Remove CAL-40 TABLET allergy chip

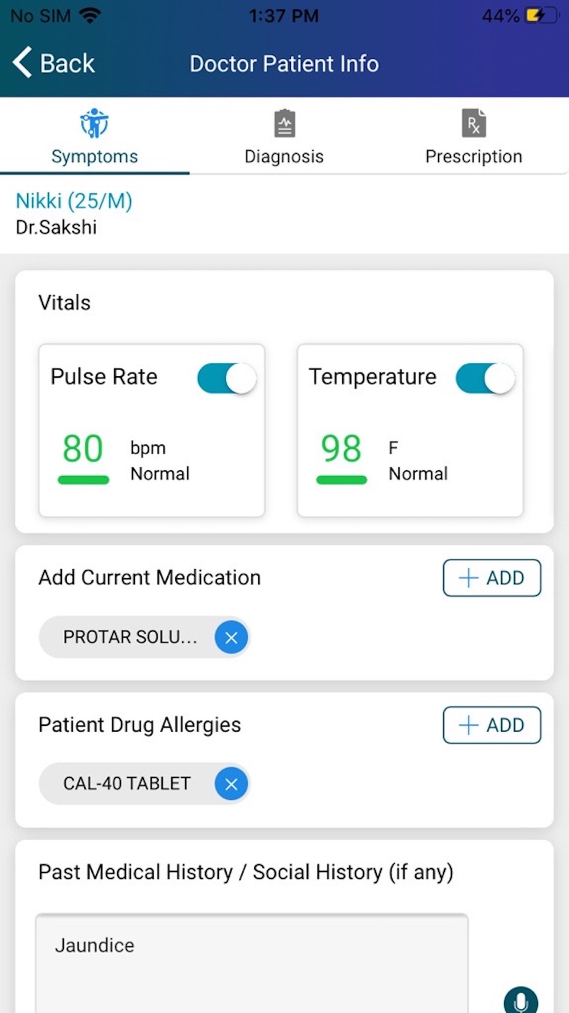[x=231, y=784]
